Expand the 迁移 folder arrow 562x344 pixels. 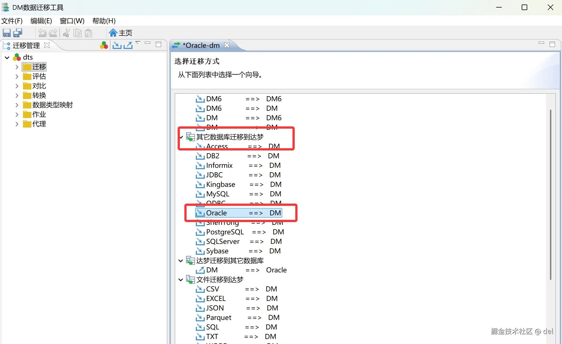click(x=17, y=67)
